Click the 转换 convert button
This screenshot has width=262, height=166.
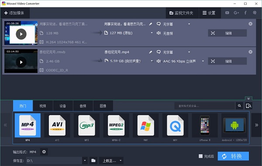(x=233, y=156)
